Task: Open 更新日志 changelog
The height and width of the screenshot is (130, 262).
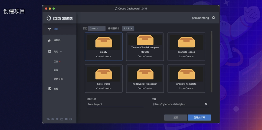Action: (x=58, y=79)
